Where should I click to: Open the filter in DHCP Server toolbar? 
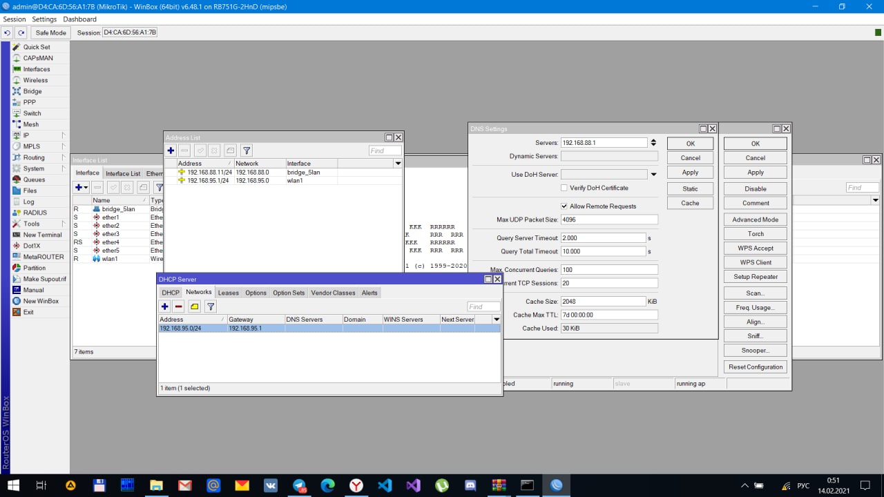point(211,306)
